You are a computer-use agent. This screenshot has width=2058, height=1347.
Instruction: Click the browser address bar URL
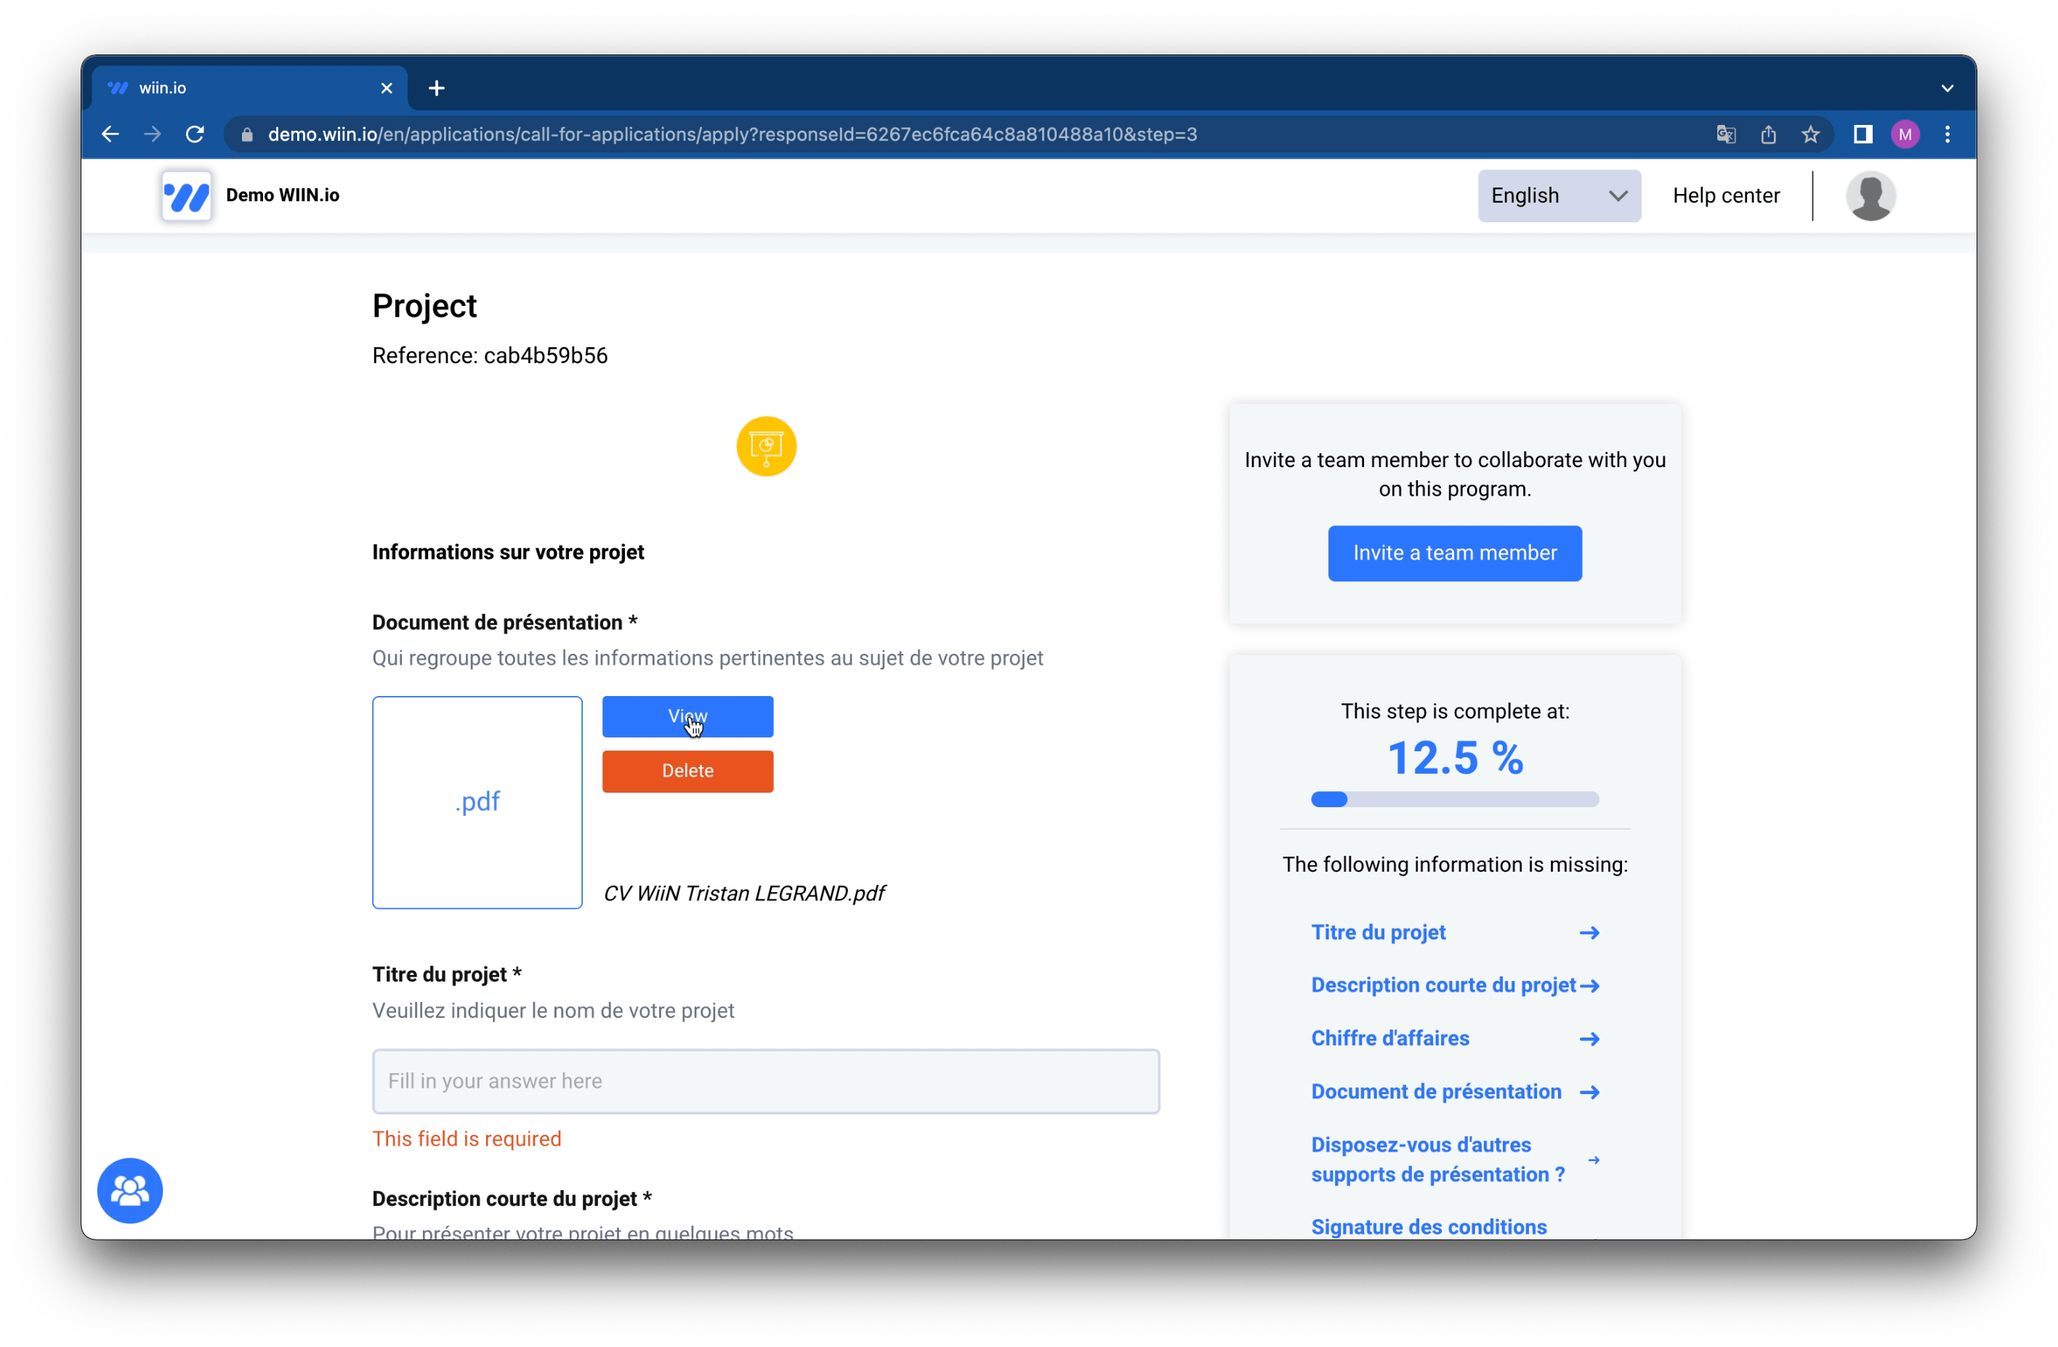732,134
